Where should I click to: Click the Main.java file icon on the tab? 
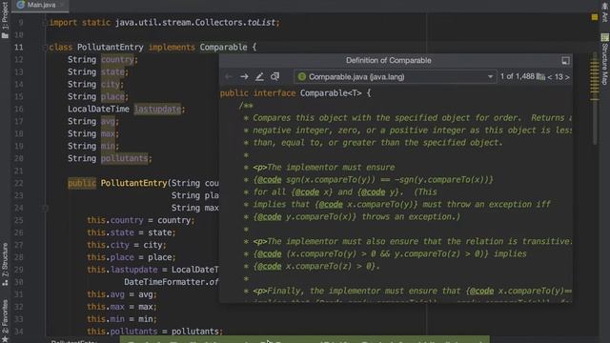click(21, 5)
